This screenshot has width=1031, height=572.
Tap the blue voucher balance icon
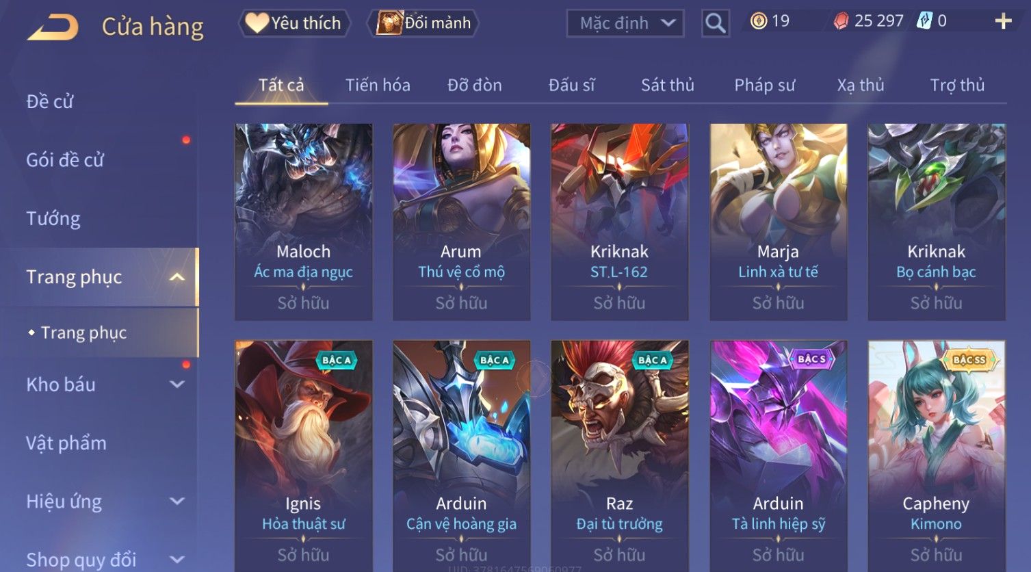[x=924, y=21]
